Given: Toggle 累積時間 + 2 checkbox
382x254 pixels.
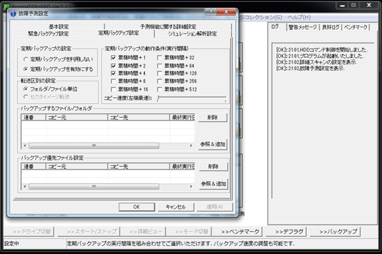Looking at the screenshot, I should click(113, 66).
